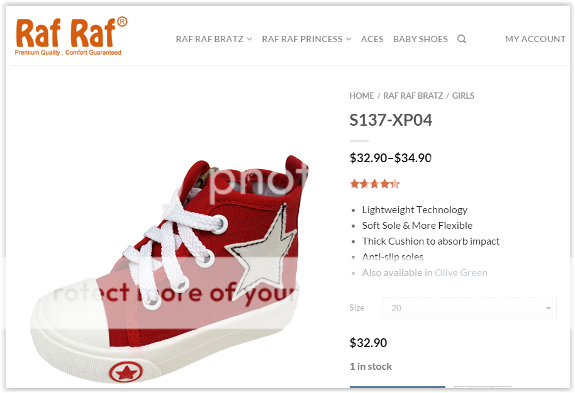Open MY ACCOUNT link
575x393 pixels.
click(535, 39)
